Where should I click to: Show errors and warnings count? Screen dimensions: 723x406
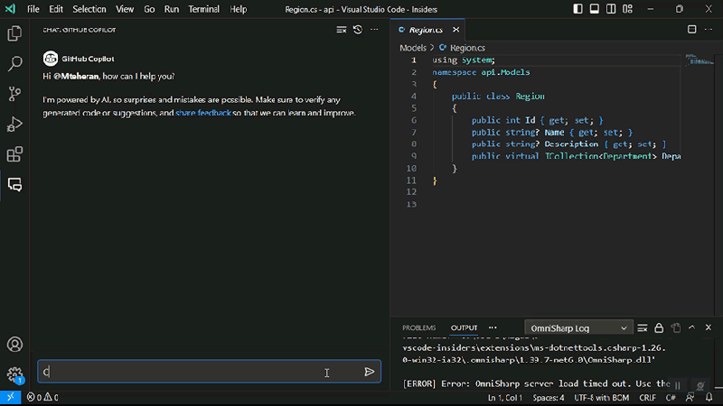click(x=42, y=397)
